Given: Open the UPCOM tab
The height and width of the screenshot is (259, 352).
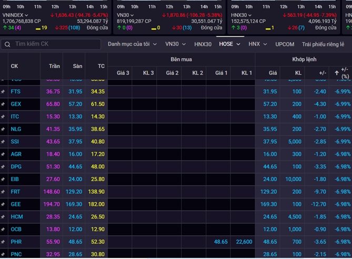Looking at the screenshot, I should pyautogui.click(x=285, y=44).
